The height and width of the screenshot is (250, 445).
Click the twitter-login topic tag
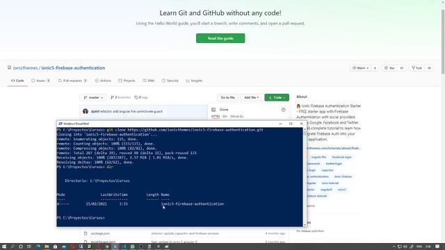point(334,164)
